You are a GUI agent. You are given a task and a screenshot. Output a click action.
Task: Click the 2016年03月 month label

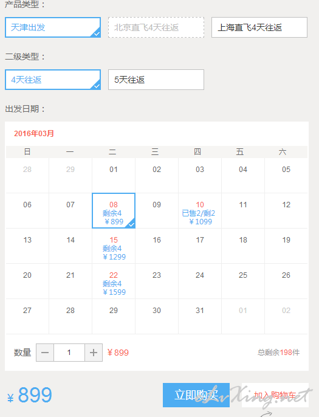[34, 134]
